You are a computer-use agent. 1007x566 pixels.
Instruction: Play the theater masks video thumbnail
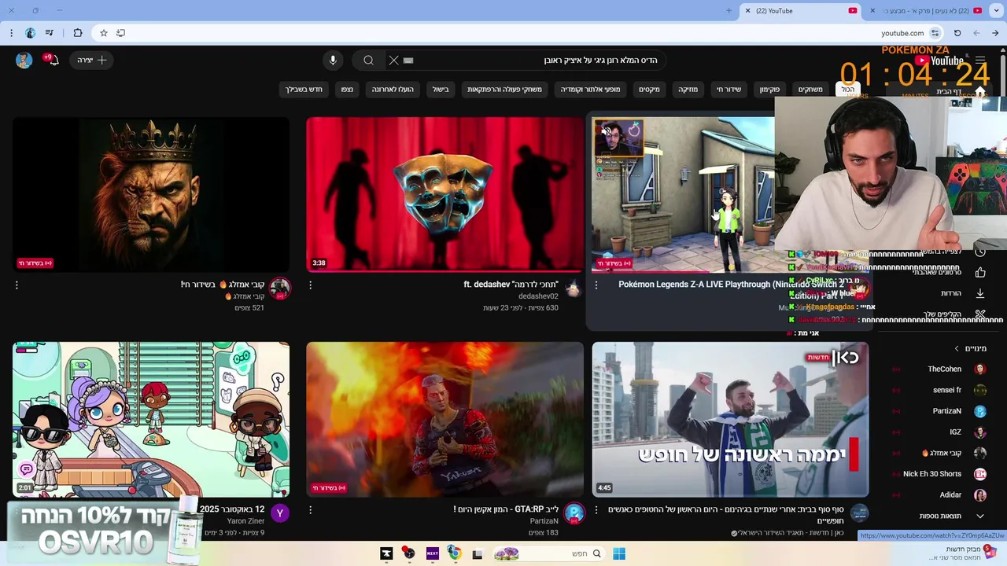coord(444,194)
